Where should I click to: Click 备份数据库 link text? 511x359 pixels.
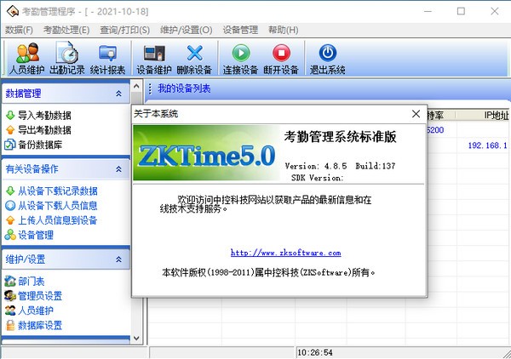click(x=40, y=145)
